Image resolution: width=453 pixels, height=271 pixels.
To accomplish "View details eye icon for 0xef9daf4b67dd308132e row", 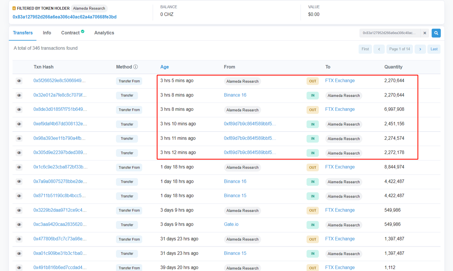I will (x=19, y=124).
